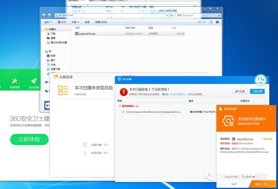Click the gear icon in 系统加固 popup
This screenshot has width=278, height=189.
[228, 121]
